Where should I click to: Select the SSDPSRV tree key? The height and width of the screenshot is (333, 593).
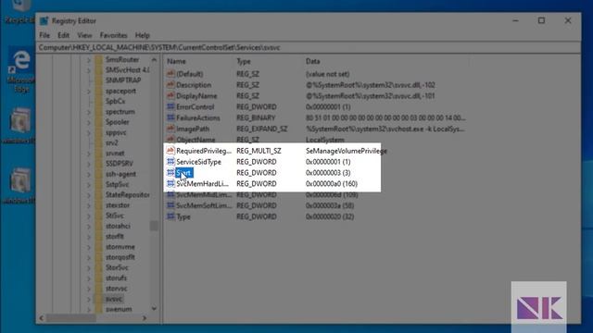tap(120, 164)
